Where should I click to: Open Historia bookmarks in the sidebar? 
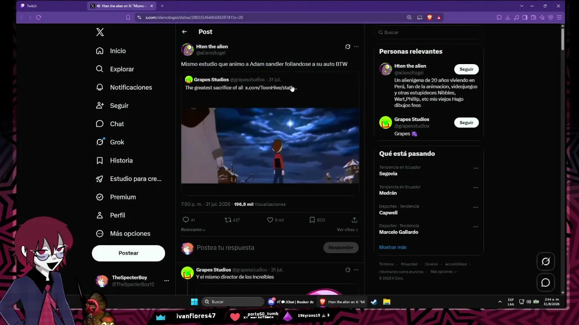(114, 160)
